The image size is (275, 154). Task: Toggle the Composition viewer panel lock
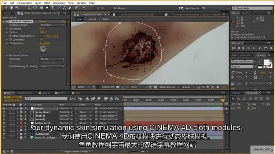[78, 15]
